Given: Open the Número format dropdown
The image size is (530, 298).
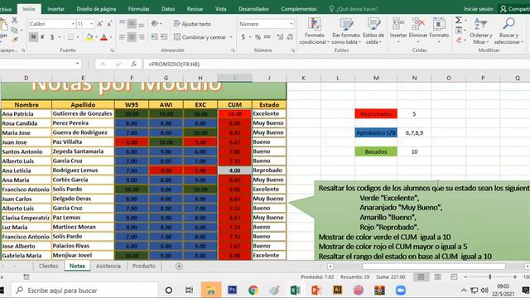Looking at the screenshot, I should click(291, 24).
